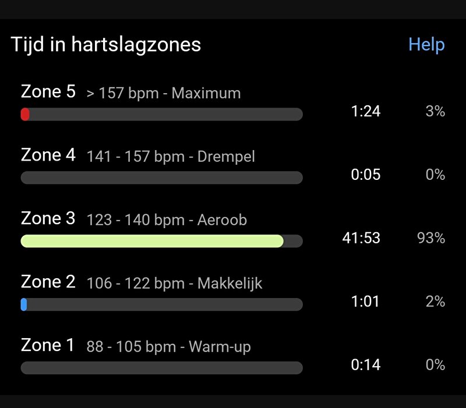
Task: Tap the Tijd in hartslagzones heading
Action: (106, 45)
